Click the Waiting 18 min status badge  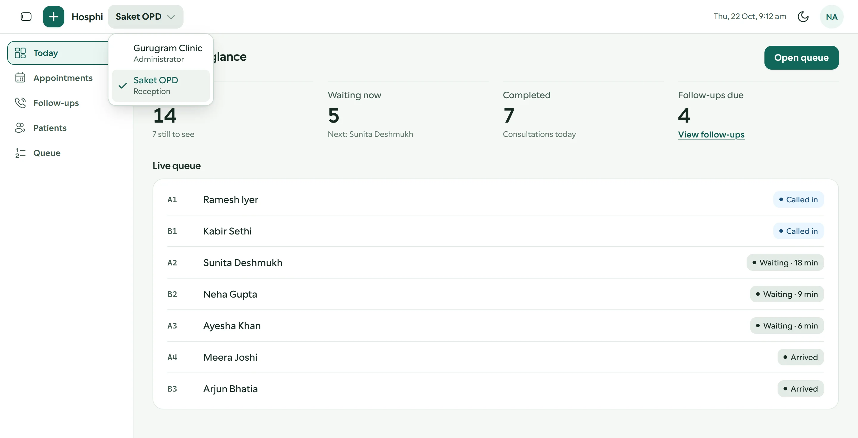[x=785, y=263]
